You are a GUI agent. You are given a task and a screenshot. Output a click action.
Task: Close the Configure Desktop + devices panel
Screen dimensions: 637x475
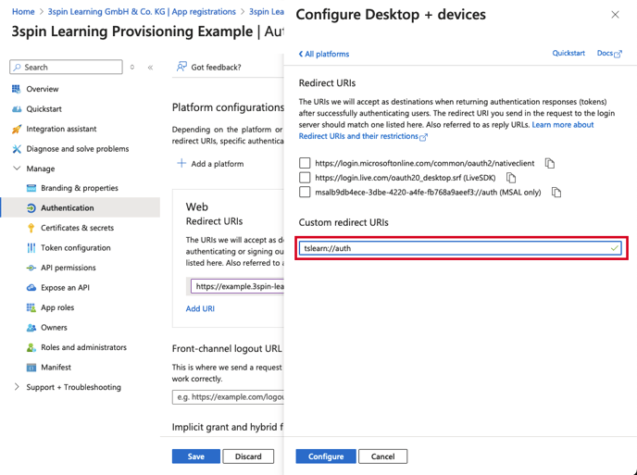[615, 15]
